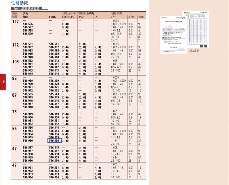Click the 钢制 column header

(x=26, y=17)
